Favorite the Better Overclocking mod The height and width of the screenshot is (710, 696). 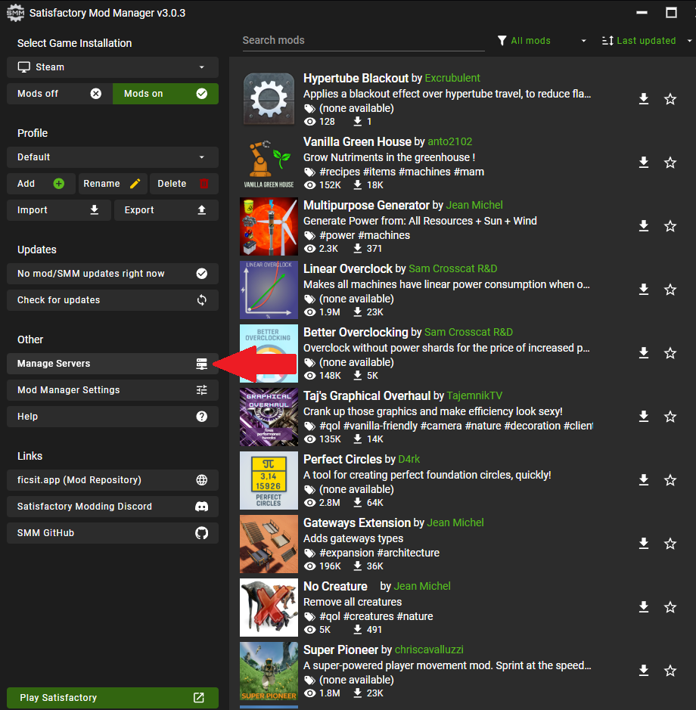(670, 353)
